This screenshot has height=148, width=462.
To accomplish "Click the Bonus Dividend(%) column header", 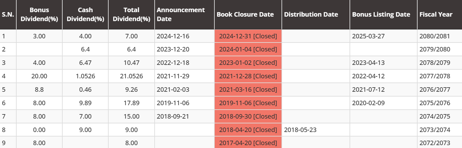I will (39, 14).
